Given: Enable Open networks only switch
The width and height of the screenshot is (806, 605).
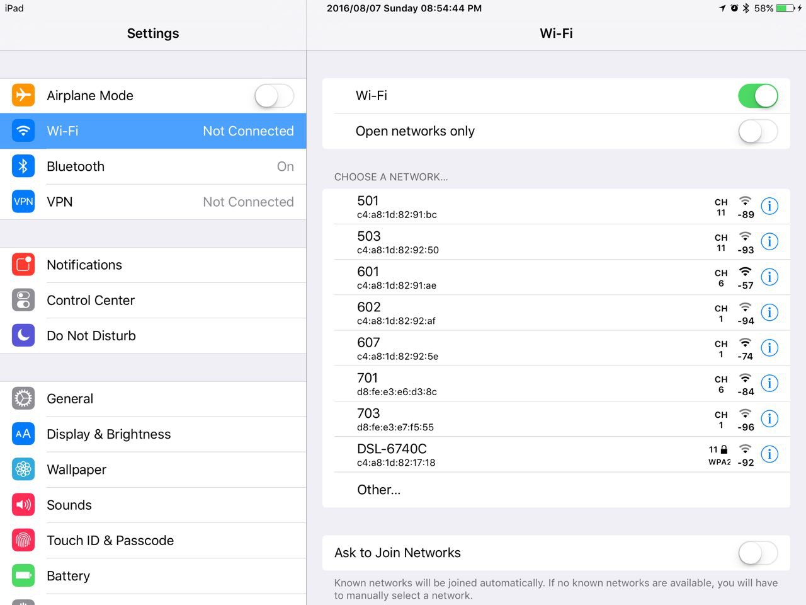Looking at the screenshot, I should point(758,131).
